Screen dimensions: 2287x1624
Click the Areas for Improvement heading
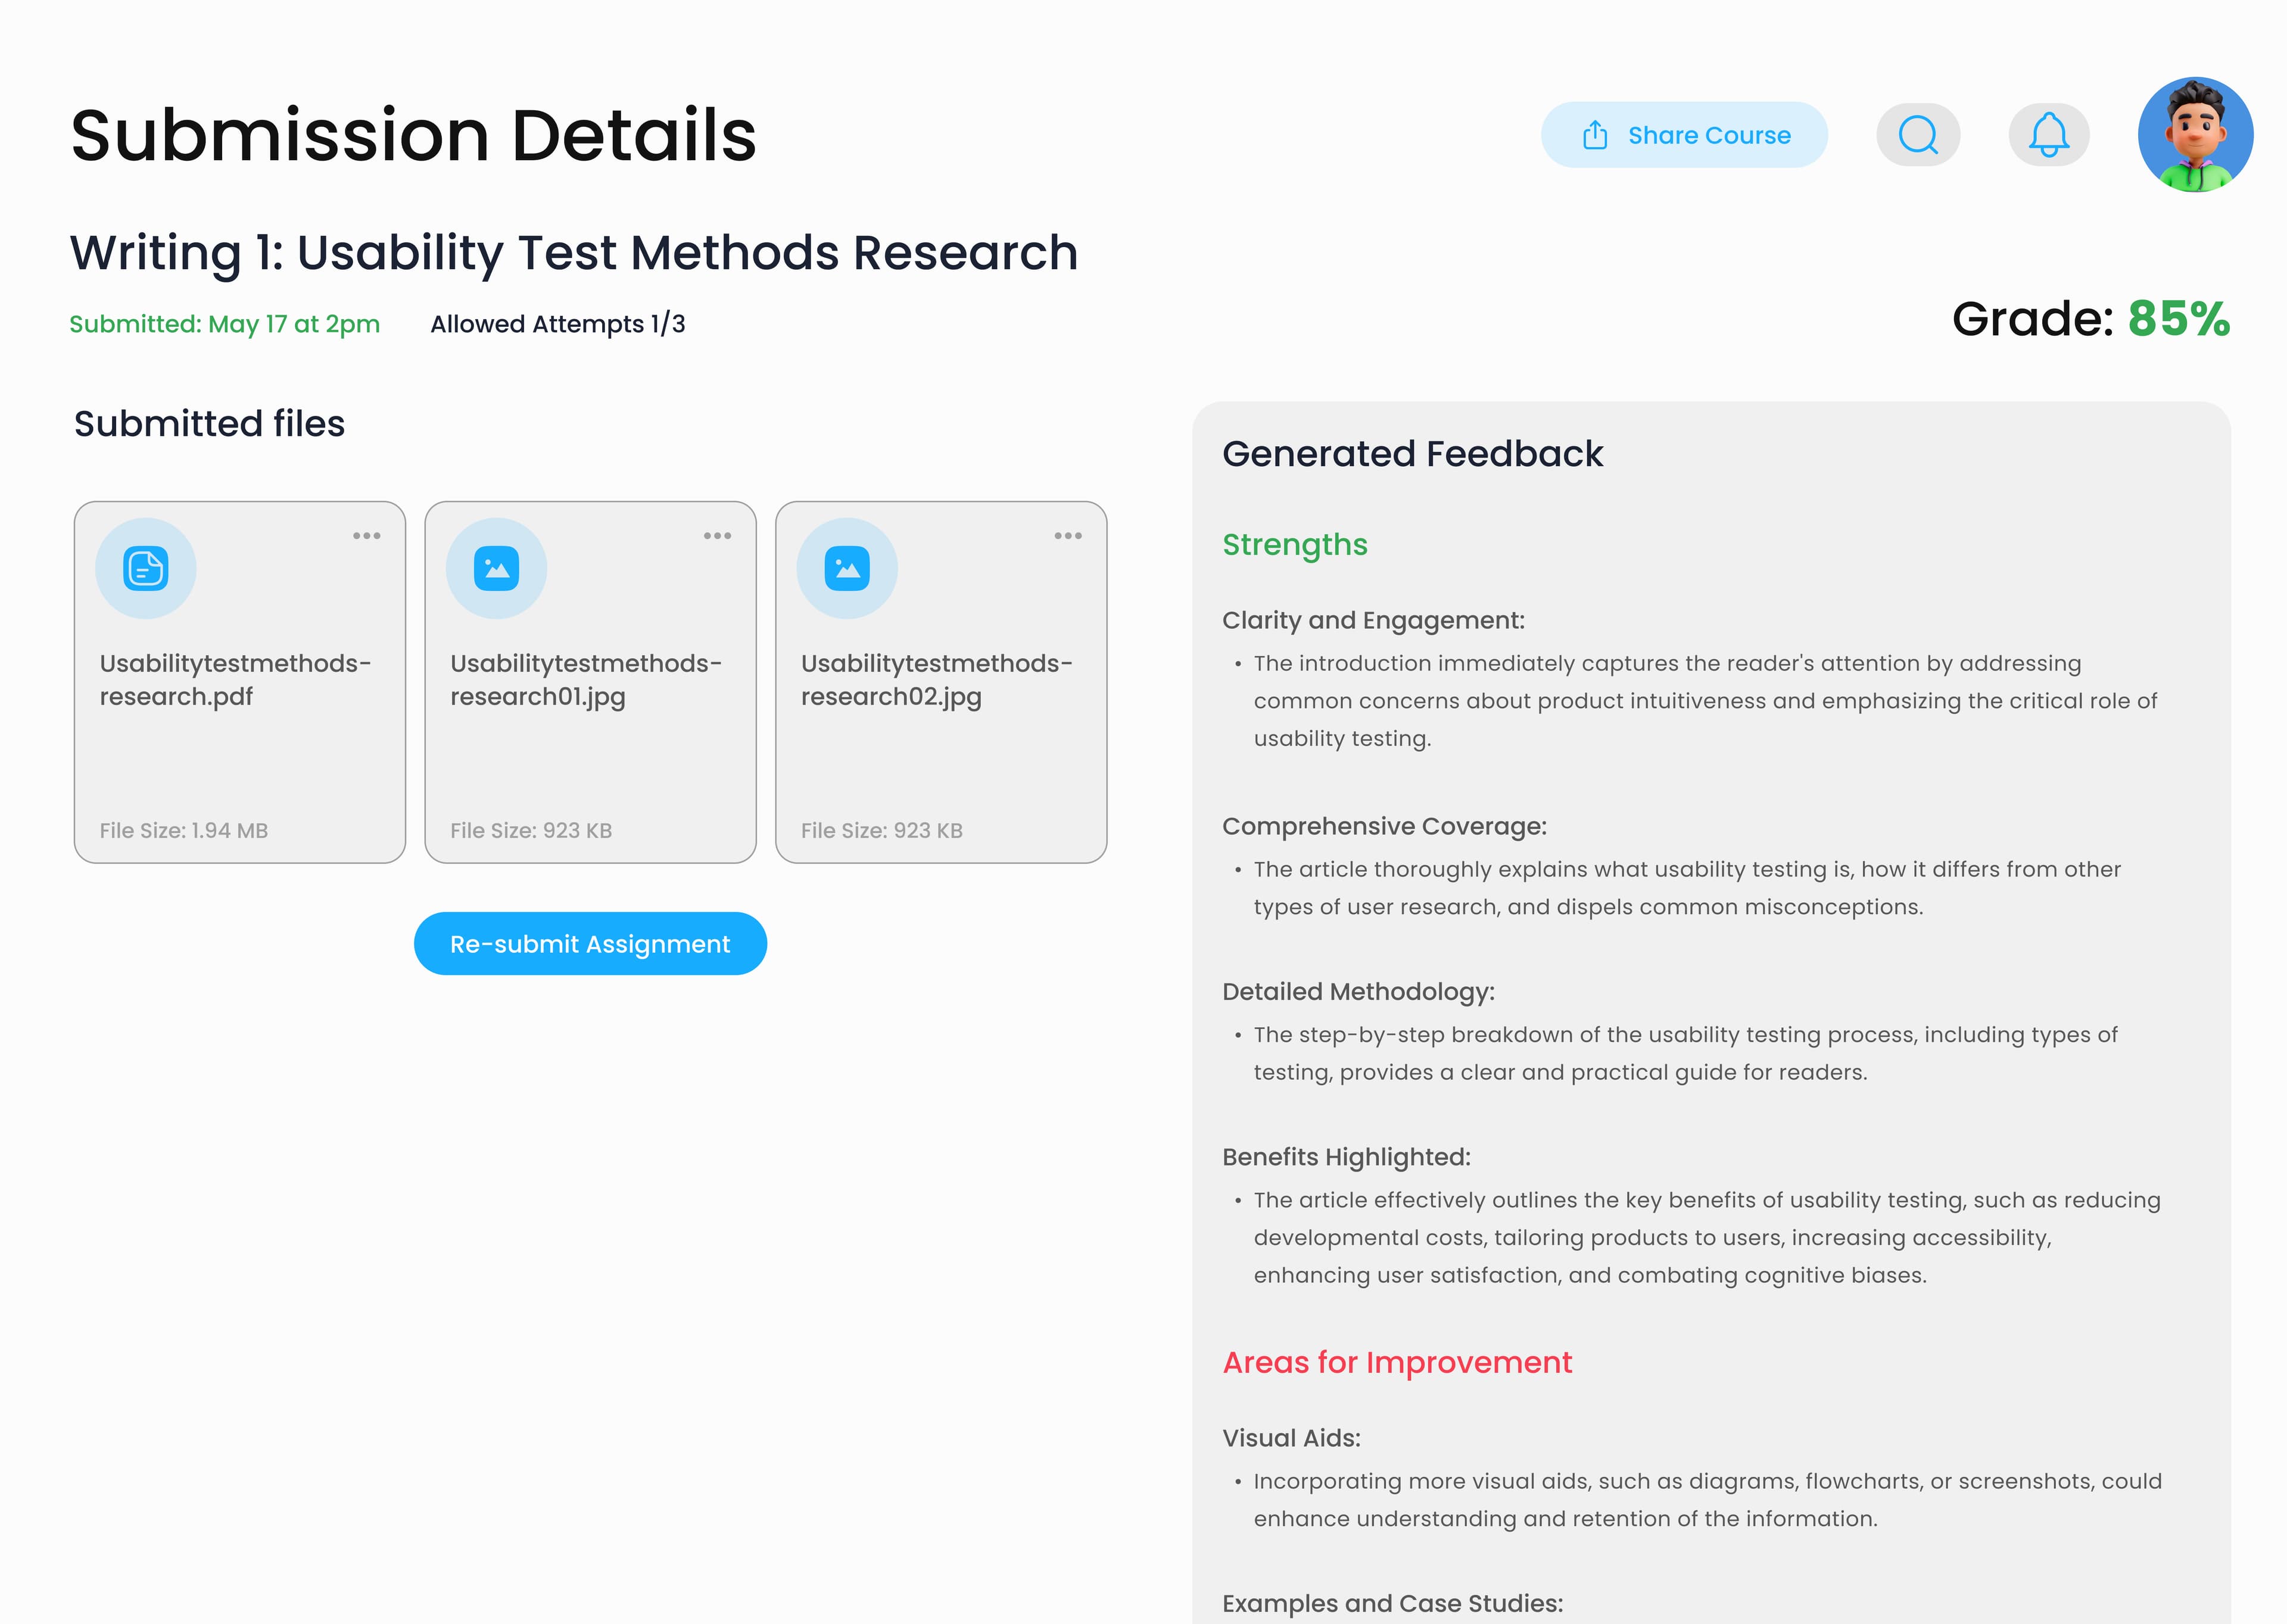[1397, 1362]
